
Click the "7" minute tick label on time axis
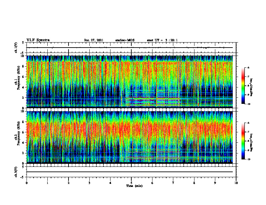pyautogui.click(x=173, y=183)
